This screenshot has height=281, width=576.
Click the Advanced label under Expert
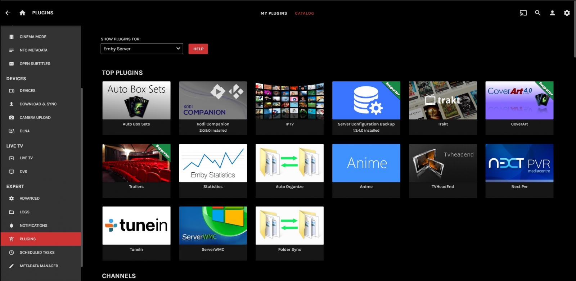(30, 199)
